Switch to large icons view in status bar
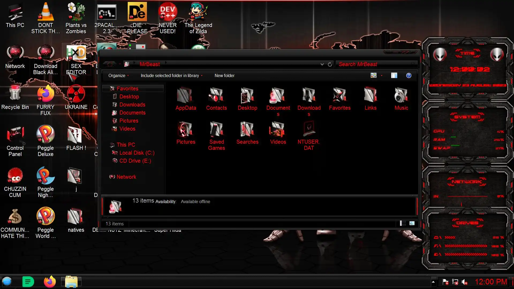The height and width of the screenshot is (289, 514). click(412, 223)
